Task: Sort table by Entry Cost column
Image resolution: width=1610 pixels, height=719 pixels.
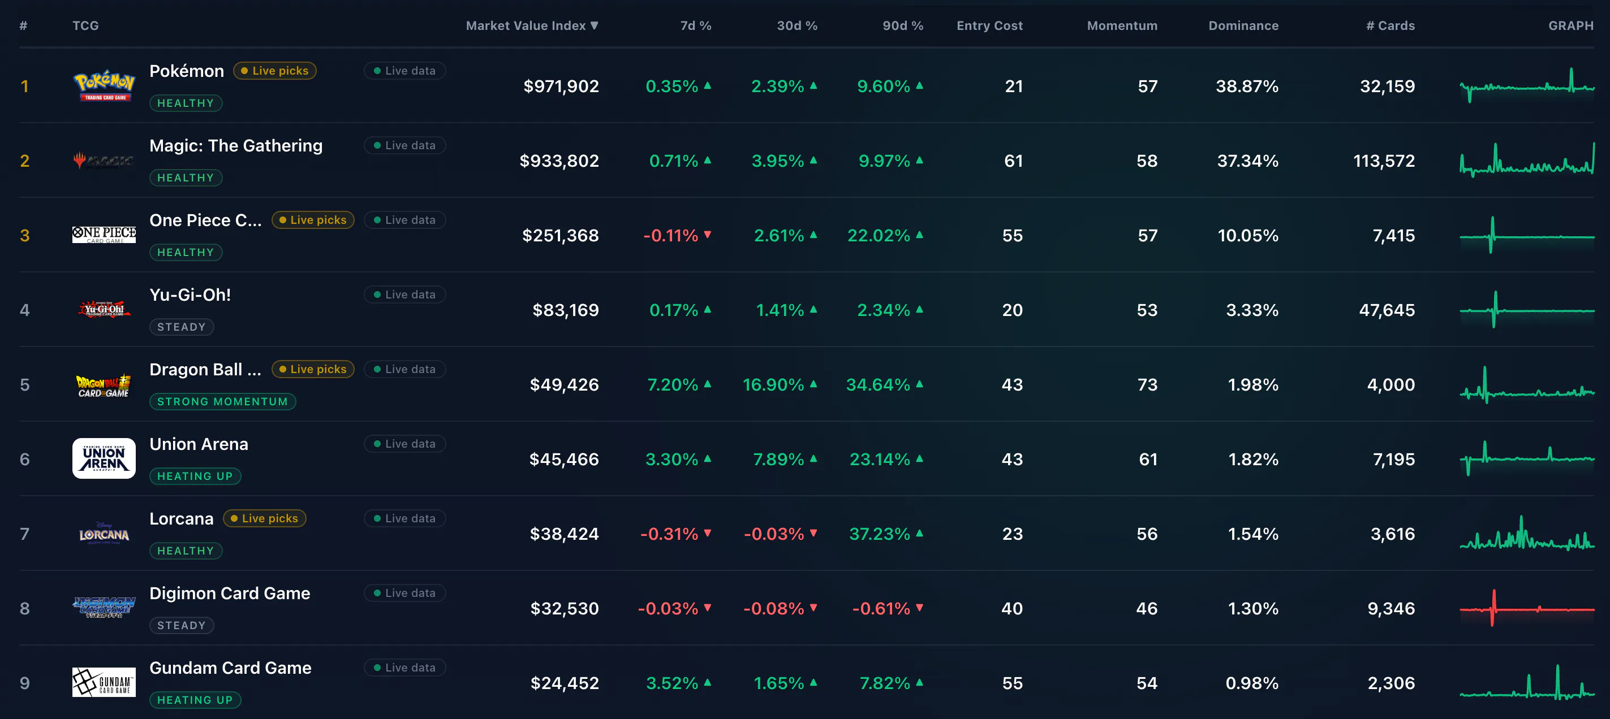Action: click(989, 25)
